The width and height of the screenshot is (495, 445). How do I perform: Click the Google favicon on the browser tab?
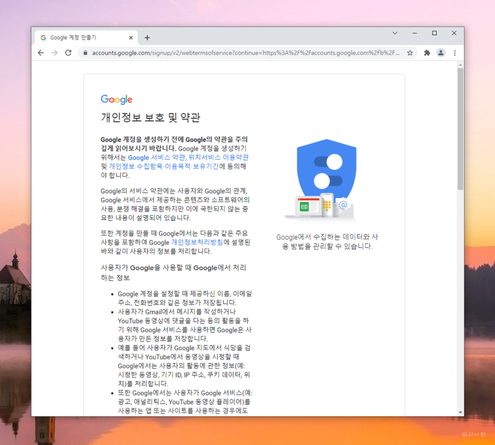click(43, 37)
